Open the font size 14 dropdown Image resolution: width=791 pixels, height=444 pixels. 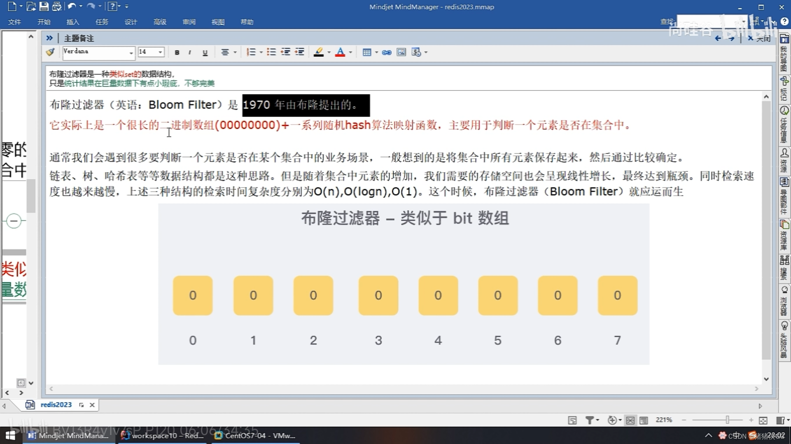tap(160, 52)
